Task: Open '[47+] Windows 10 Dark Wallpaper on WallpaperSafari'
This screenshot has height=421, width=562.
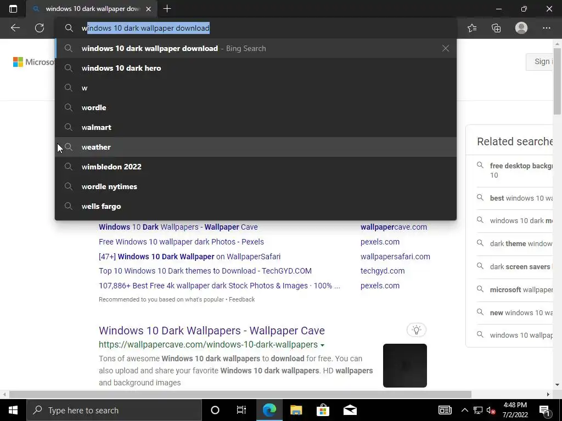Action: [189, 257]
